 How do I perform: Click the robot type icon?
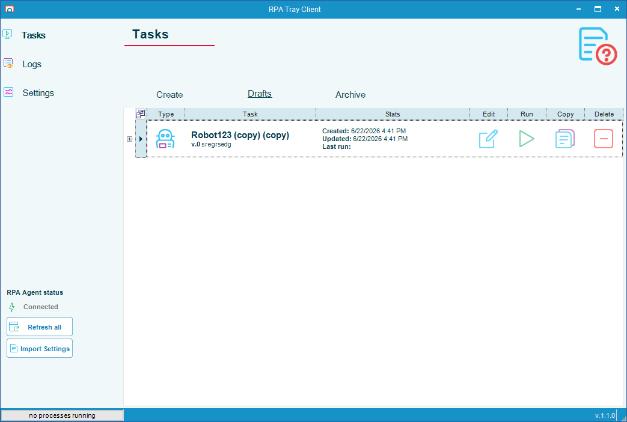165,139
